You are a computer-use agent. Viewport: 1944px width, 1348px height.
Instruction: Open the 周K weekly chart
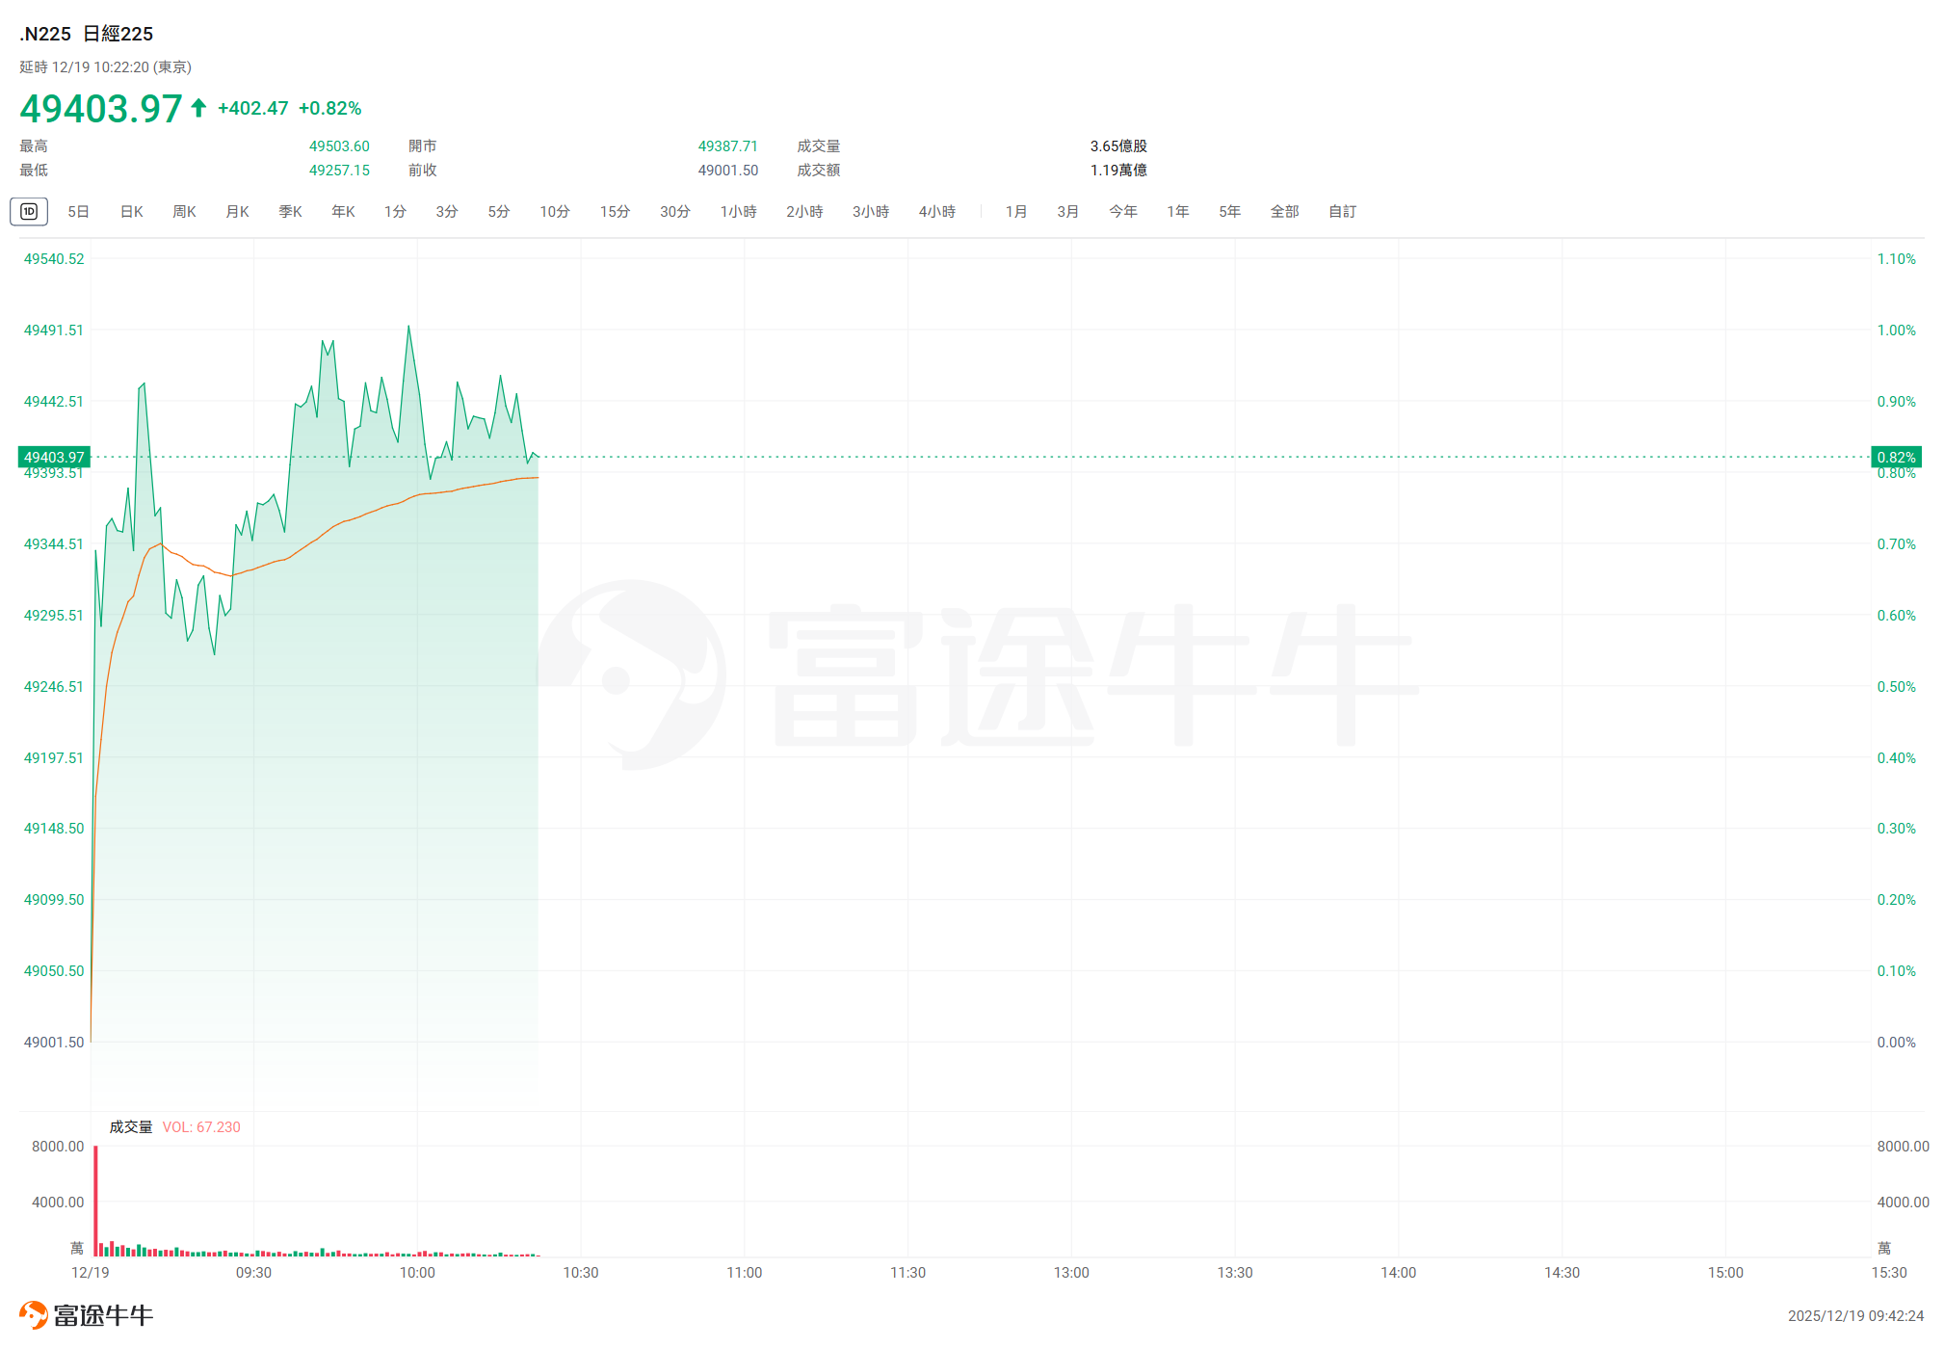tap(184, 211)
